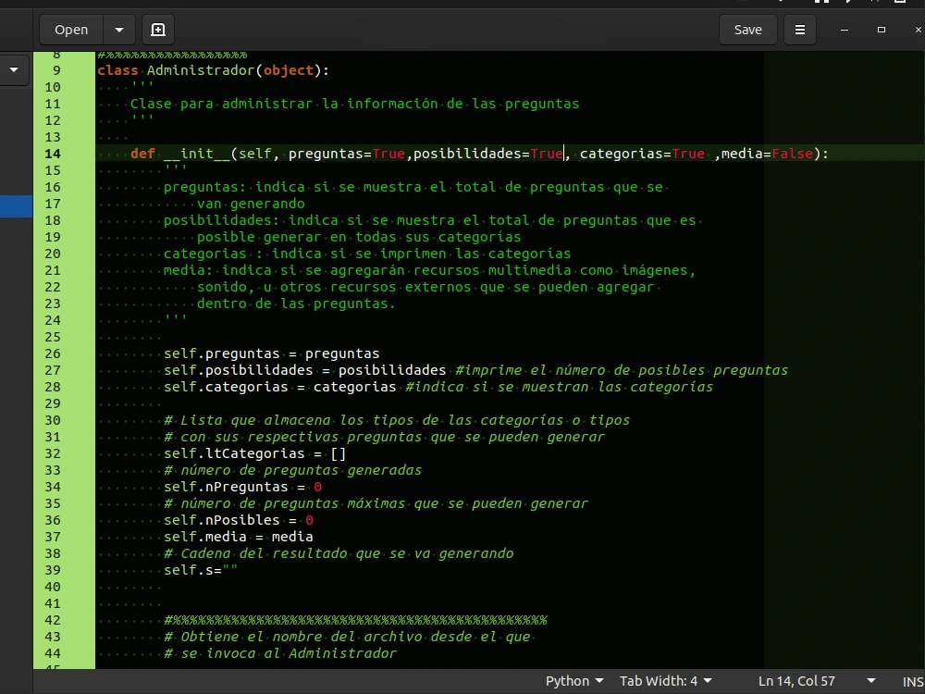Minimize the editor window
Viewport: 925px width, 694px height.
[x=845, y=30]
